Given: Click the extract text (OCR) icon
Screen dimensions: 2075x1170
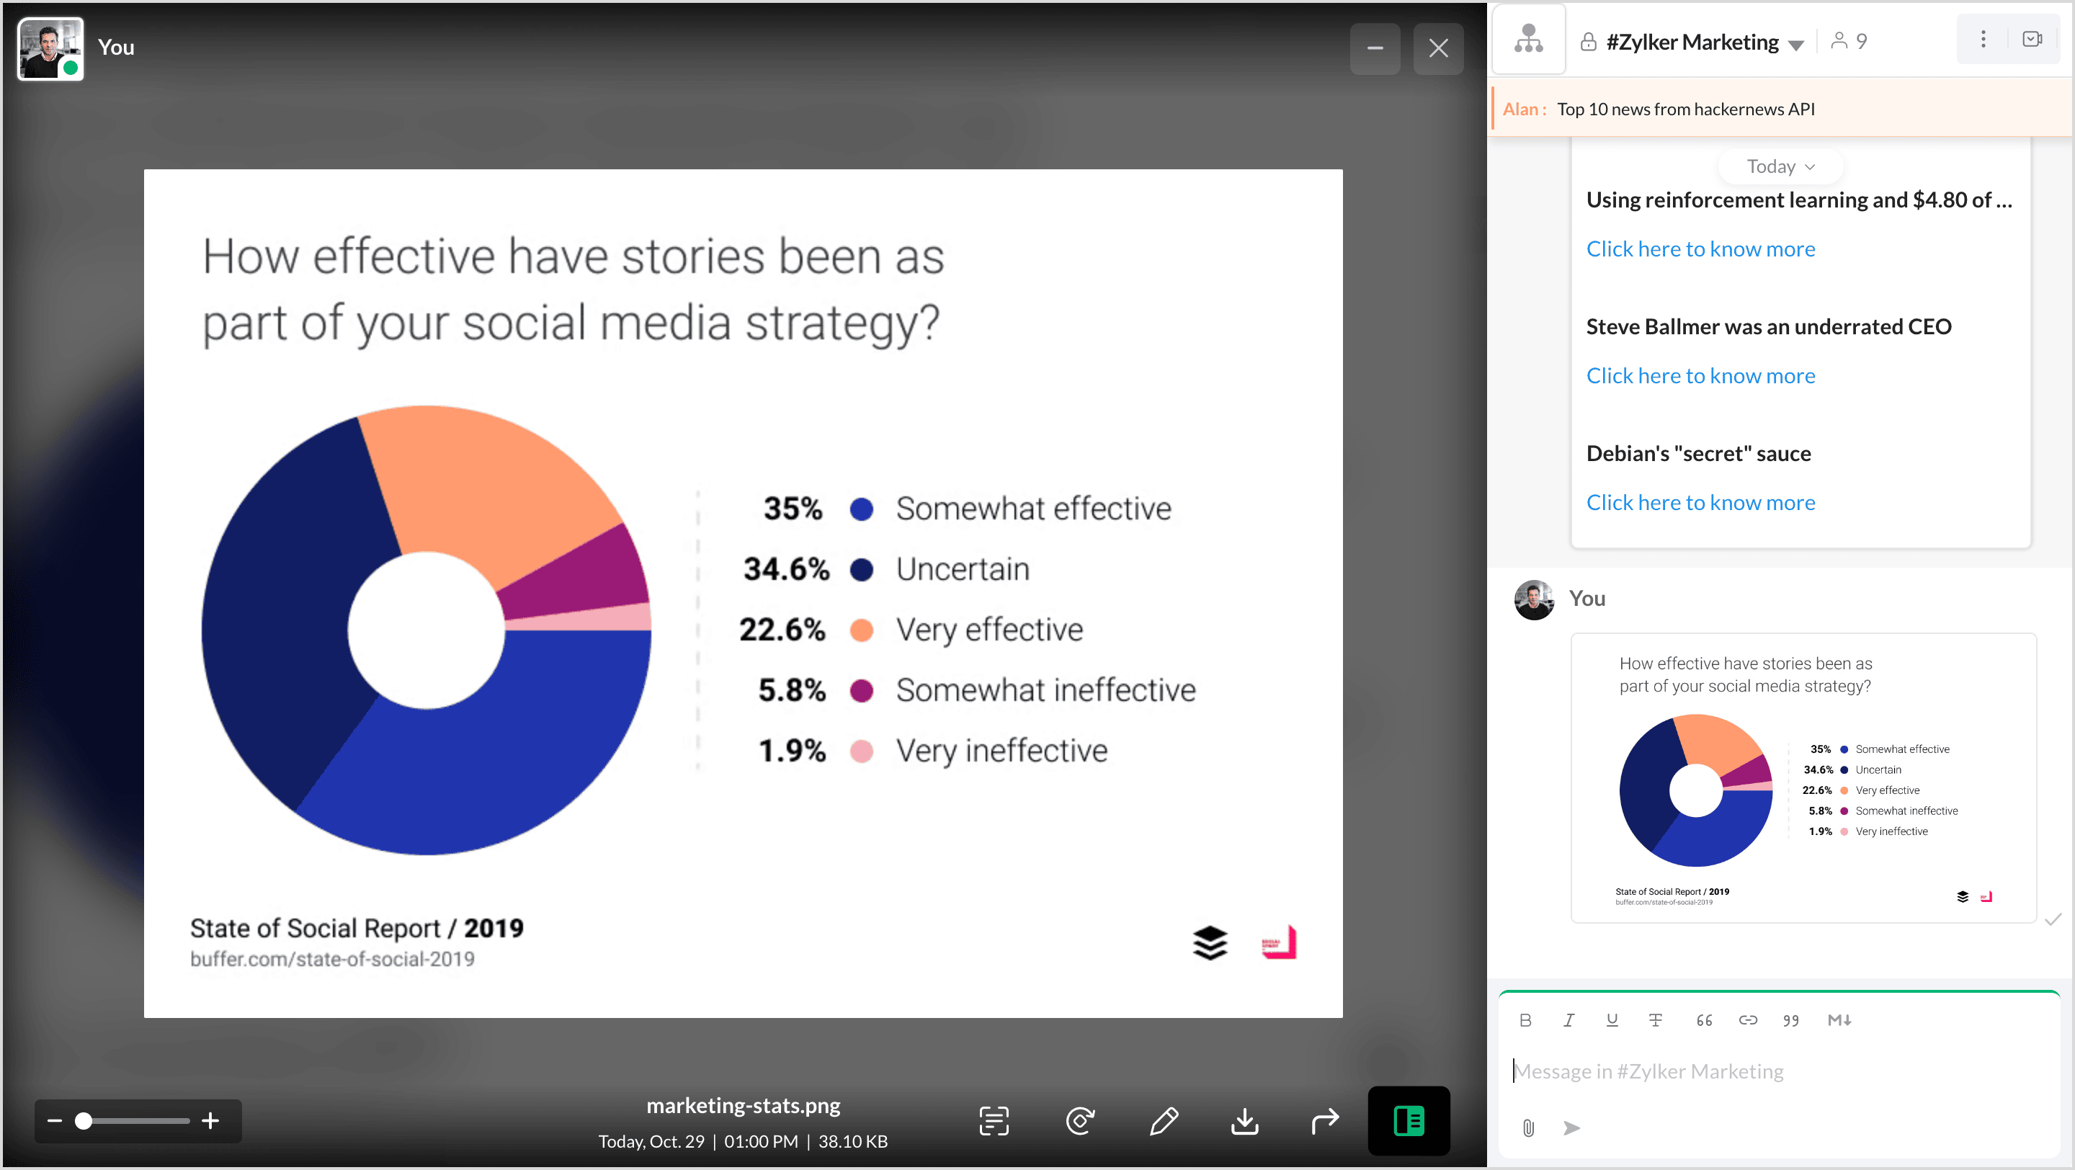Looking at the screenshot, I should [x=994, y=1120].
